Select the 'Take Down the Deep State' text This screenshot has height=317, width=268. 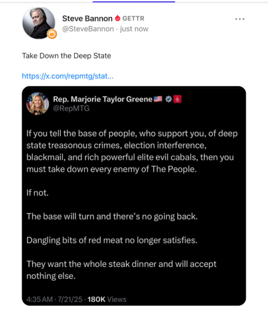(67, 56)
